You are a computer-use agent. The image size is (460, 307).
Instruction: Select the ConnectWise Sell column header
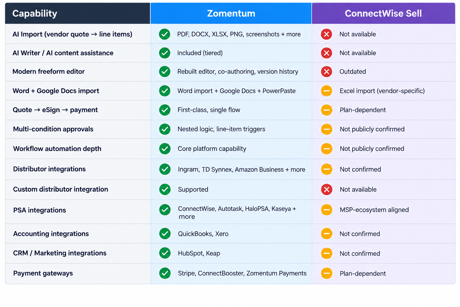tap(383, 13)
